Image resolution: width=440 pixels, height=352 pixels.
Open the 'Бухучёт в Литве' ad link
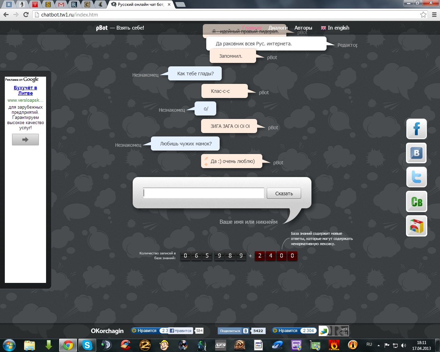pyautogui.click(x=25, y=90)
